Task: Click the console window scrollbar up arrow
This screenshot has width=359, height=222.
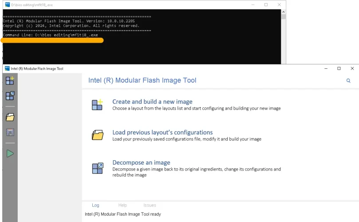Action: point(284,12)
